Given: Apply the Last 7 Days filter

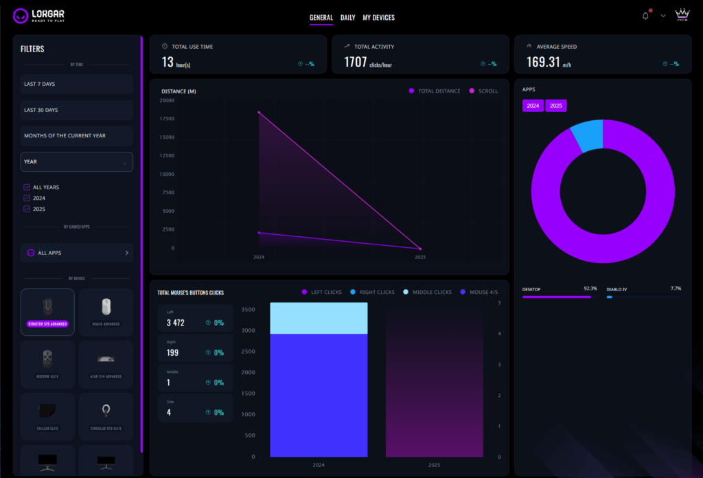Looking at the screenshot, I should [x=76, y=84].
